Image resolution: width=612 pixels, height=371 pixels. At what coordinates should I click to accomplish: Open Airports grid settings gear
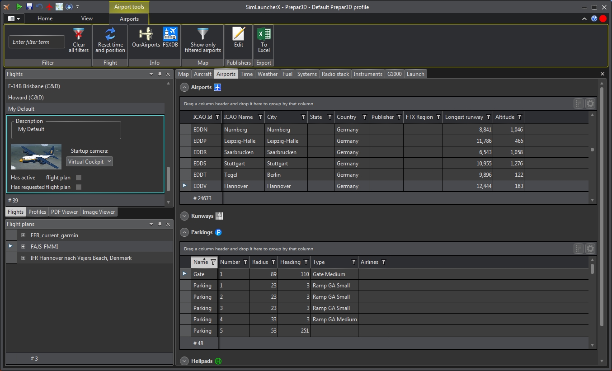coord(590,103)
